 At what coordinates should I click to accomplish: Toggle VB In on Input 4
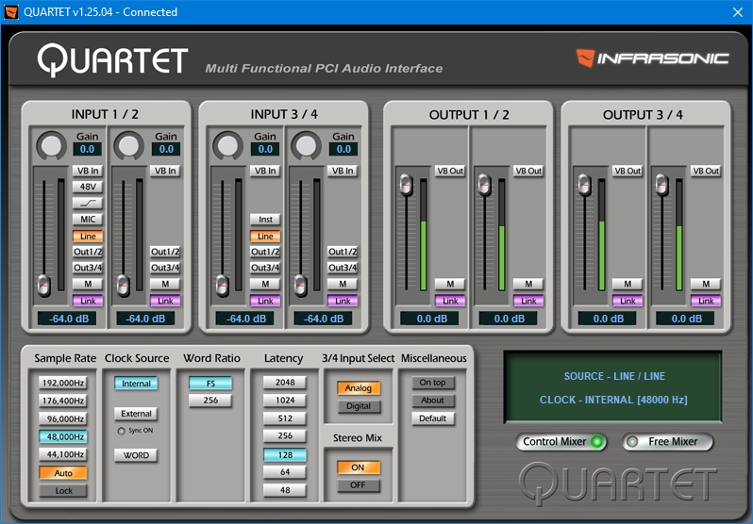point(343,171)
